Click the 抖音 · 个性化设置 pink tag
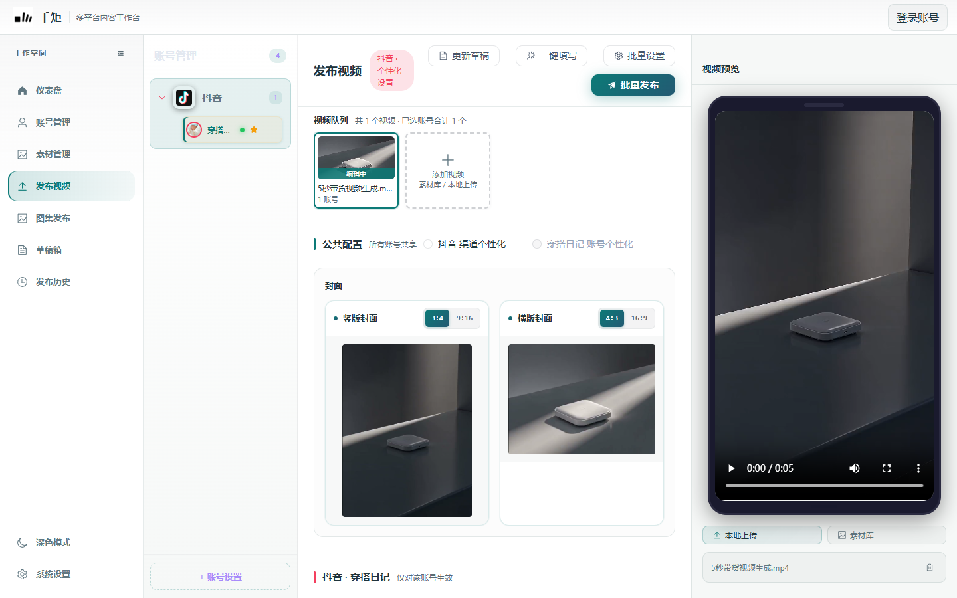The width and height of the screenshot is (957, 598). click(391, 70)
